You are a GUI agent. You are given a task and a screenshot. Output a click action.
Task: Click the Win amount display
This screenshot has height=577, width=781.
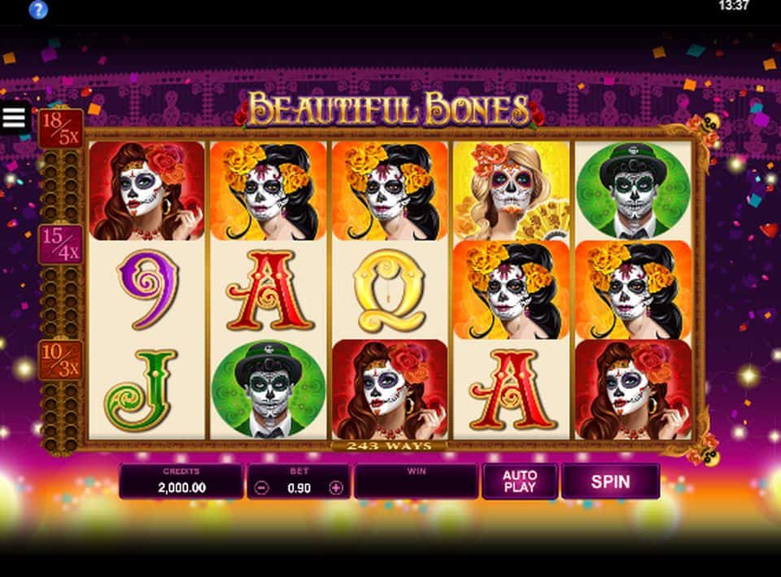tap(417, 481)
